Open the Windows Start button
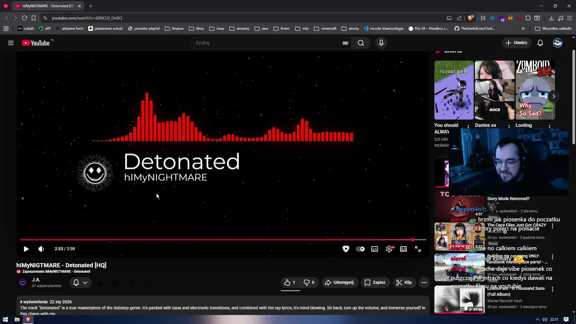 5,319
